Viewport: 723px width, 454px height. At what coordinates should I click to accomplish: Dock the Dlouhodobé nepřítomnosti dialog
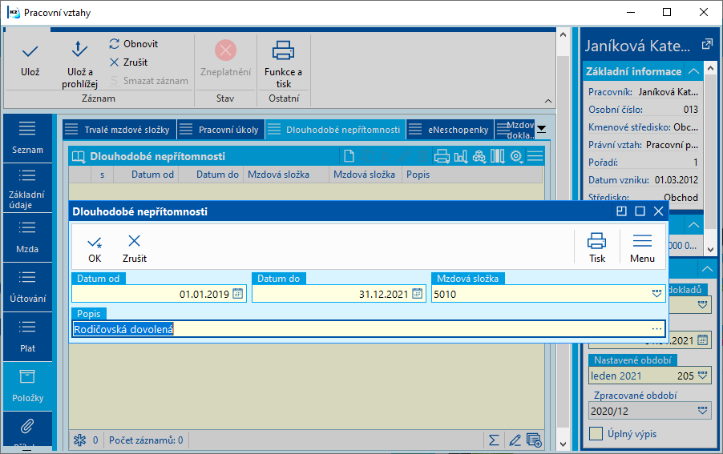[x=621, y=211]
